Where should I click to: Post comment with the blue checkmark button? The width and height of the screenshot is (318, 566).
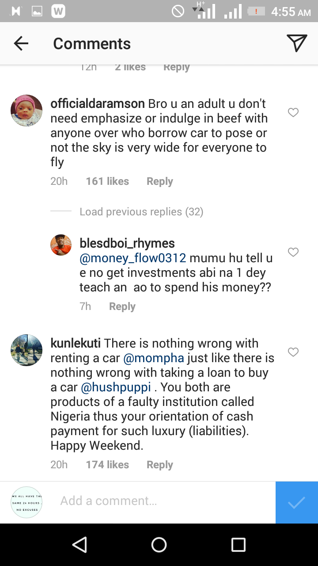pos(296,502)
